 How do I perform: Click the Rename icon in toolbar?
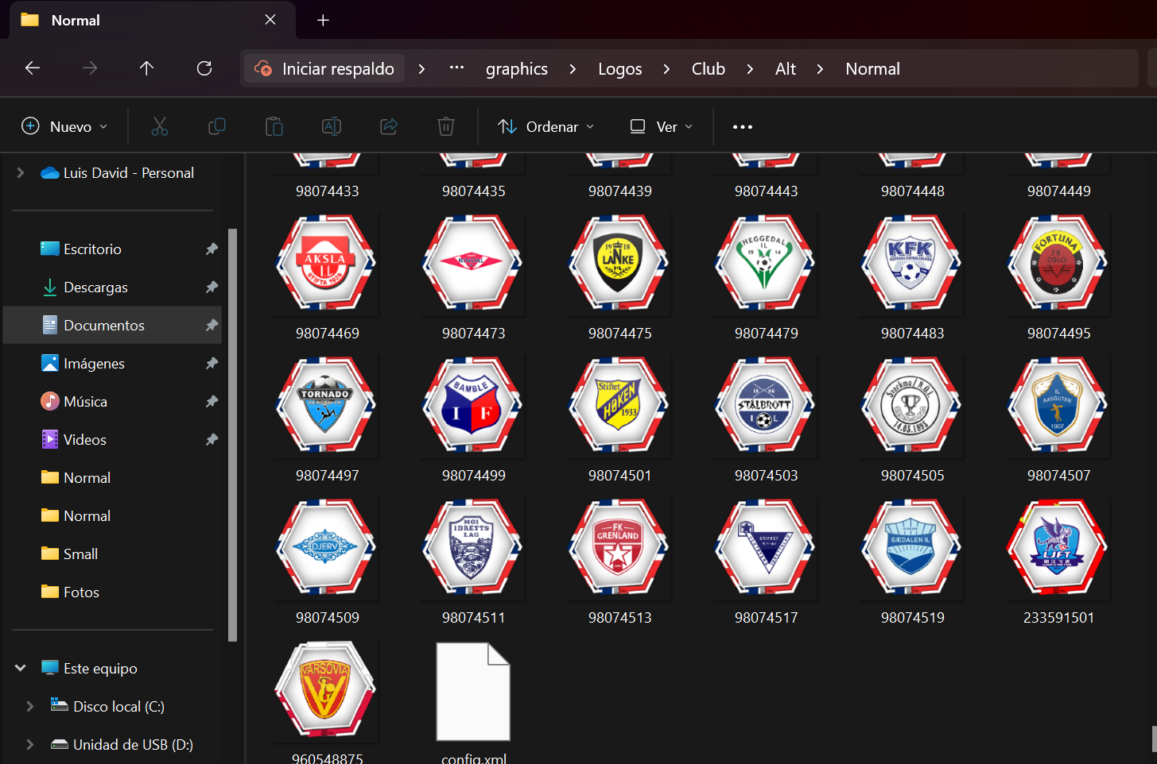tap(332, 126)
